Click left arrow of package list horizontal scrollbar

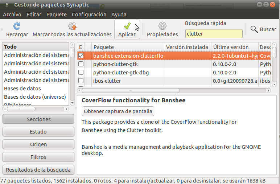[x=79, y=91]
